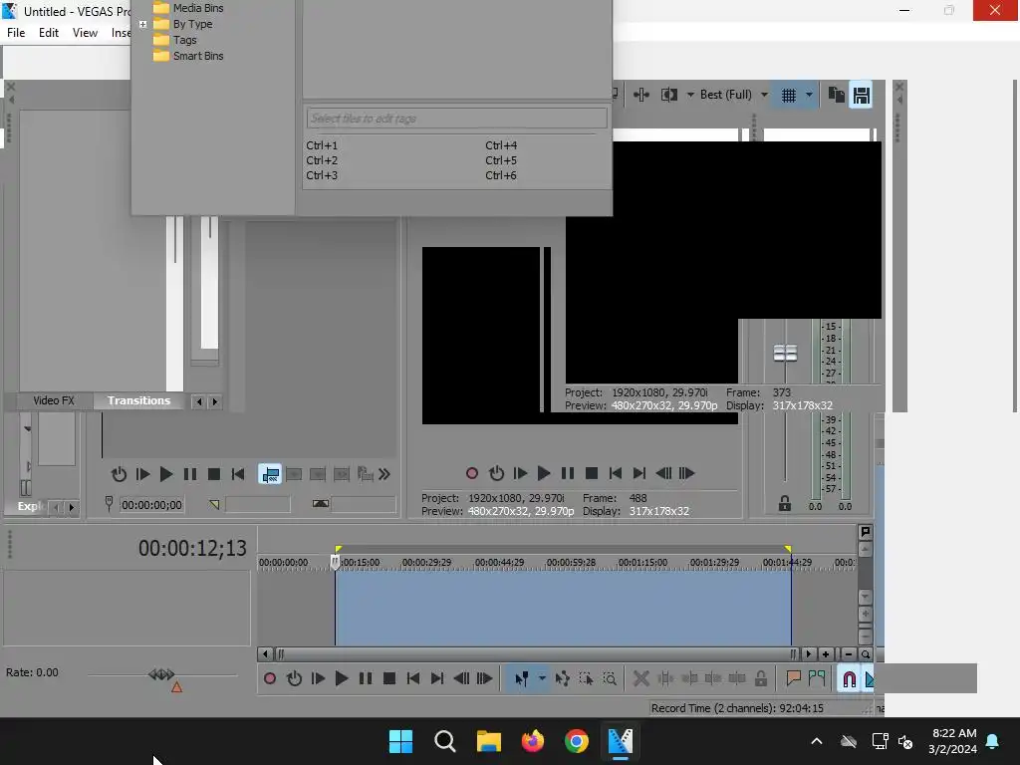Select the Normal Edit tool
This screenshot has width=1020, height=765.
click(x=522, y=678)
